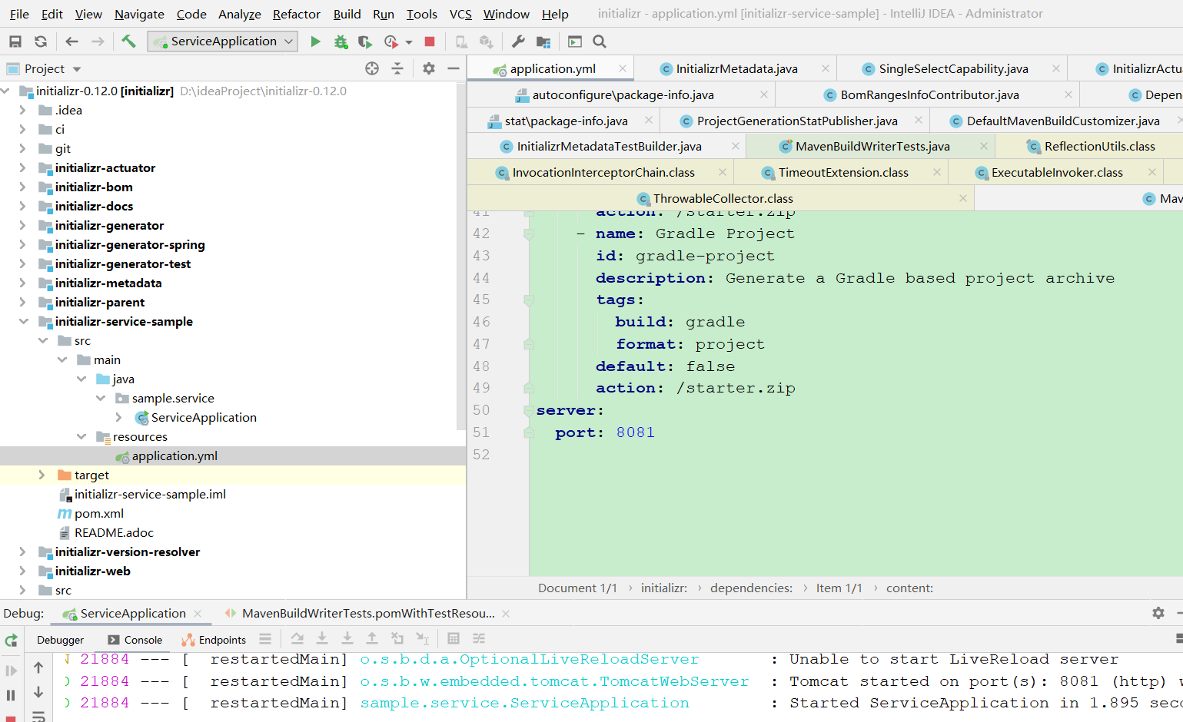Hide the Project tool window
The height and width of the screenshot is (722, 1183).
tap(454, 68)
